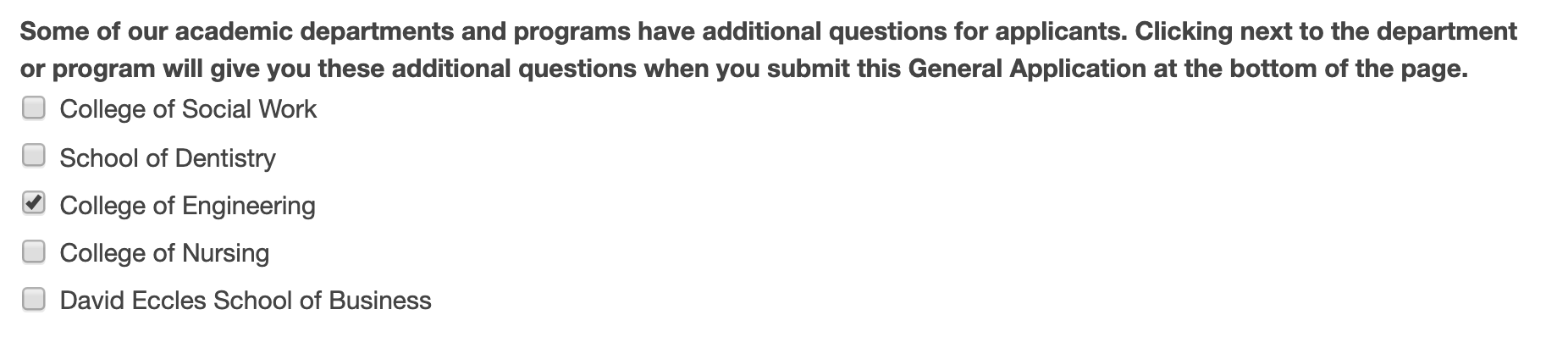Screen dimensions: 1546x337
Task: Click the word Dentistry in the list
Action: click(225, 157)
